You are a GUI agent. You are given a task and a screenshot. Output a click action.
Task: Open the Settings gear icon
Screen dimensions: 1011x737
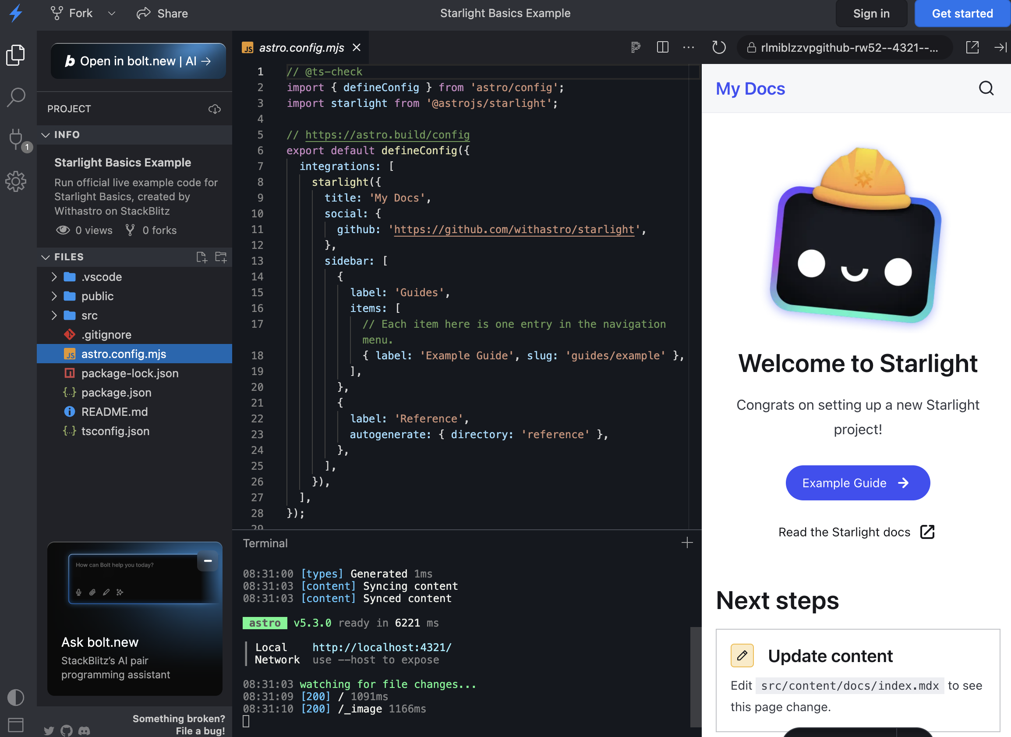click(x=16, y=181)
